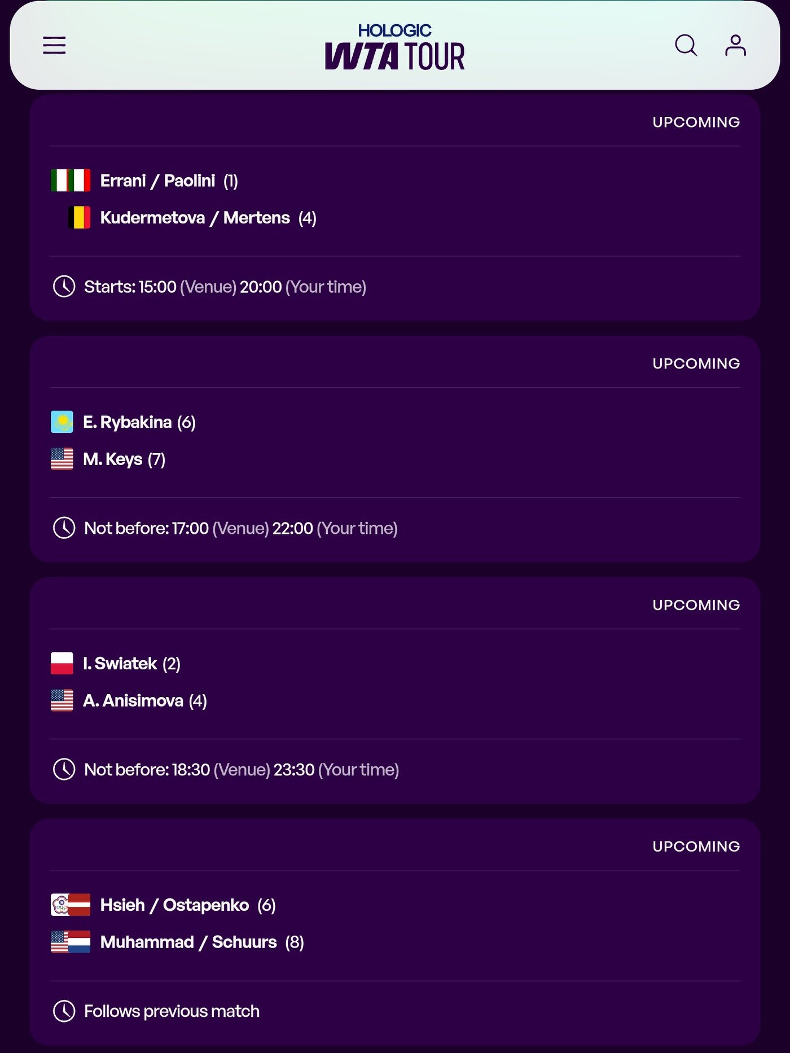The image size is (790, 1053).
Task: Click the Italy flag beside Errani / Paolini
Action: click(x=71, y=181)
